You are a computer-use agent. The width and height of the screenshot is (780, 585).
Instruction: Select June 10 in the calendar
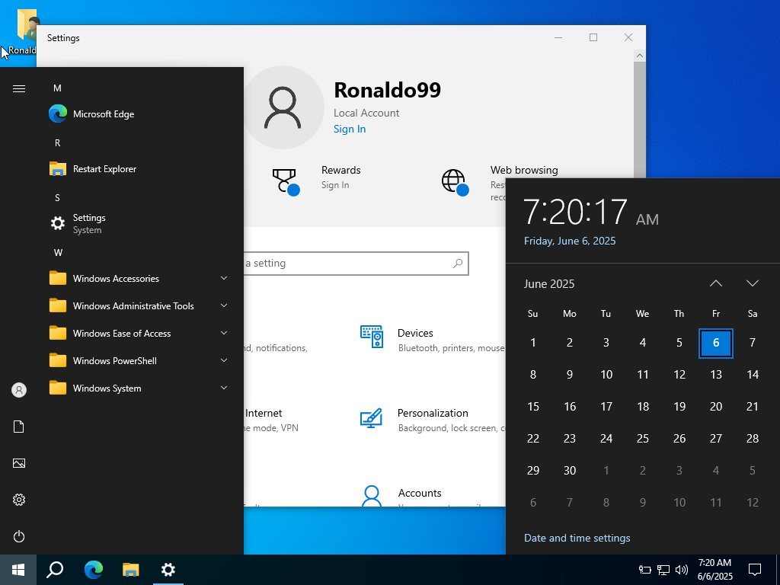606,375
